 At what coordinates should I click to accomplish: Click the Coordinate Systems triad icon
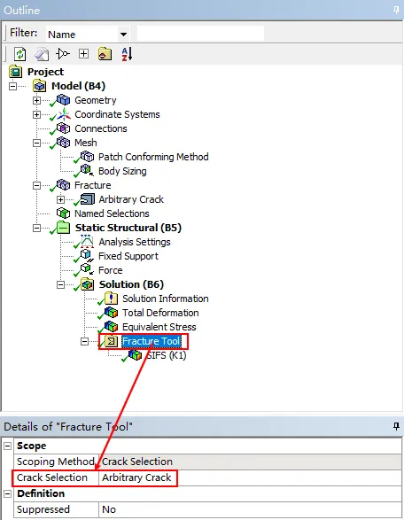tap(64, 114)
